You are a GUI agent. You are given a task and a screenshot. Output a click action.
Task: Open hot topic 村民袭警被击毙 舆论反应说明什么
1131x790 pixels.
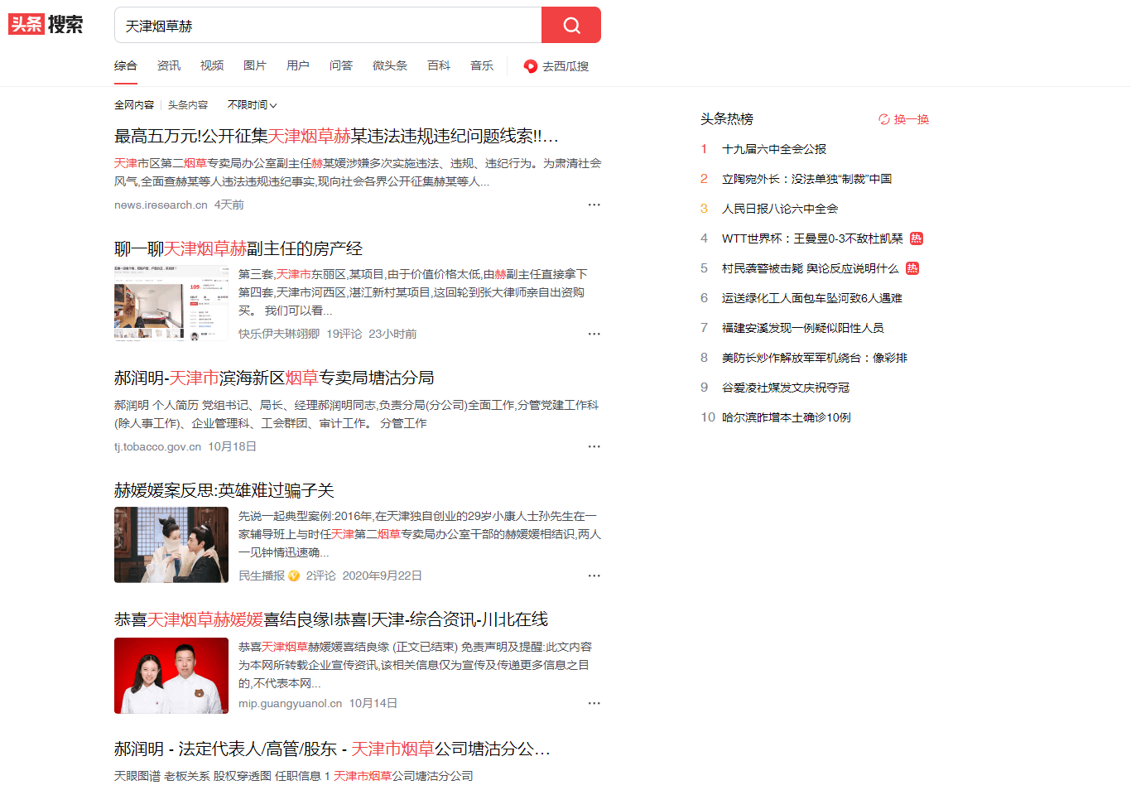(811, 268)
